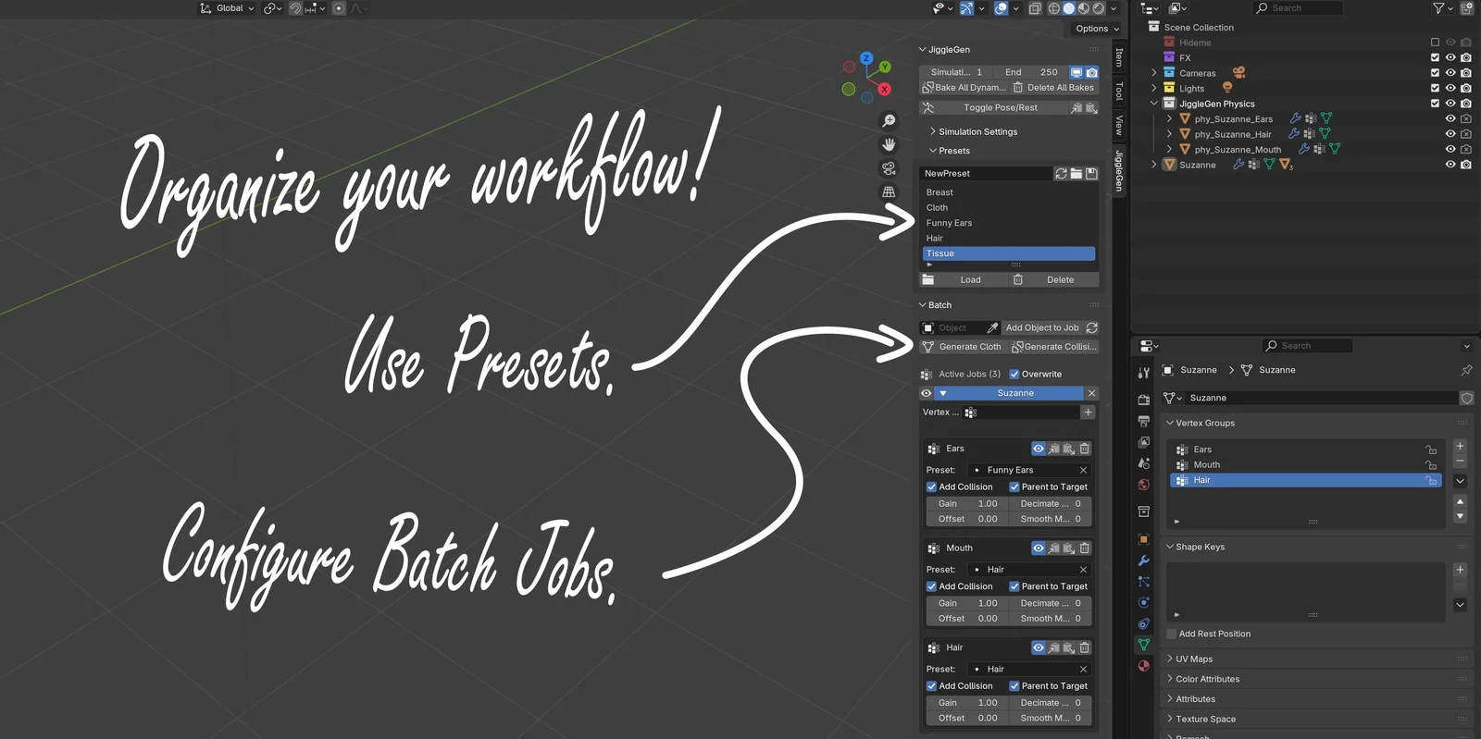The width and height of the screenshot is (1481, 739).
Task: Click the zoom magnifier icon in viewport
Action: click(889, 121)
